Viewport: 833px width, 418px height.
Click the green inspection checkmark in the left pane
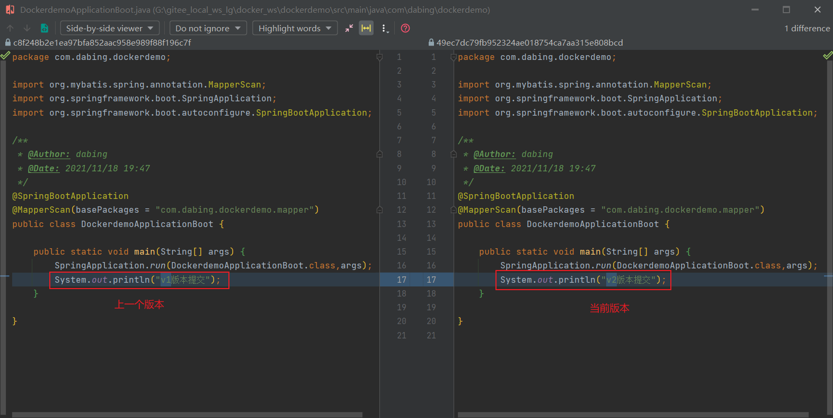[5, 55]
